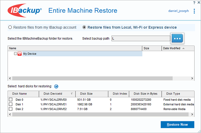This screenshot has width=201, height=133.
Task: Click the browse backup path button
Action: tap(177, 38)
